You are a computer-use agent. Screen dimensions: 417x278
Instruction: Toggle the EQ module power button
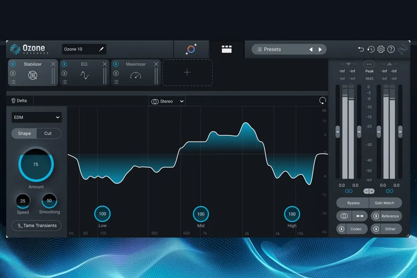pyautogui.click(x=64, y=64)
